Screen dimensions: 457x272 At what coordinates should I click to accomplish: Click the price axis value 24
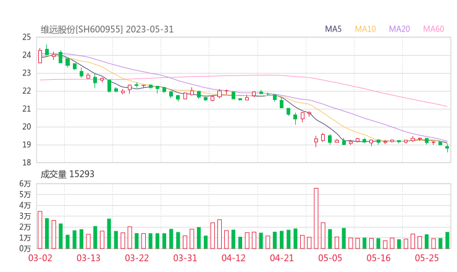coord(27,55)
